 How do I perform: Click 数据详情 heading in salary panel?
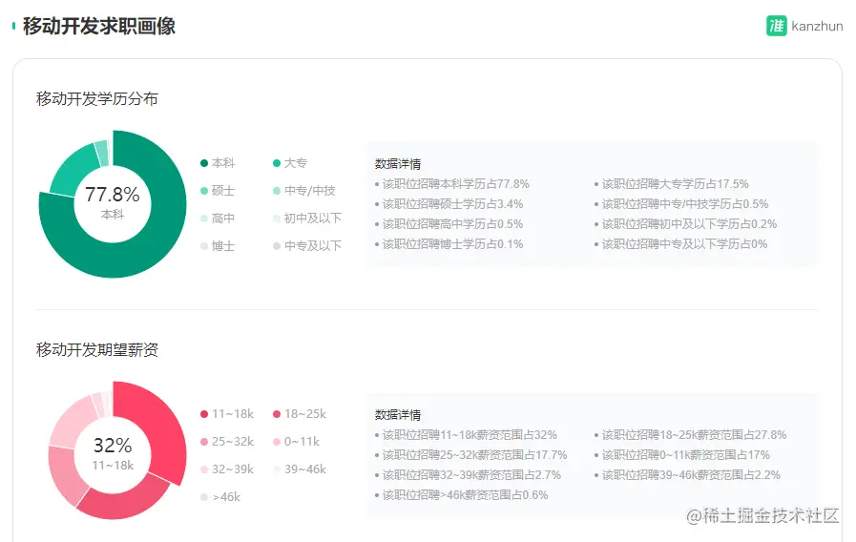[x=398, y=415]
